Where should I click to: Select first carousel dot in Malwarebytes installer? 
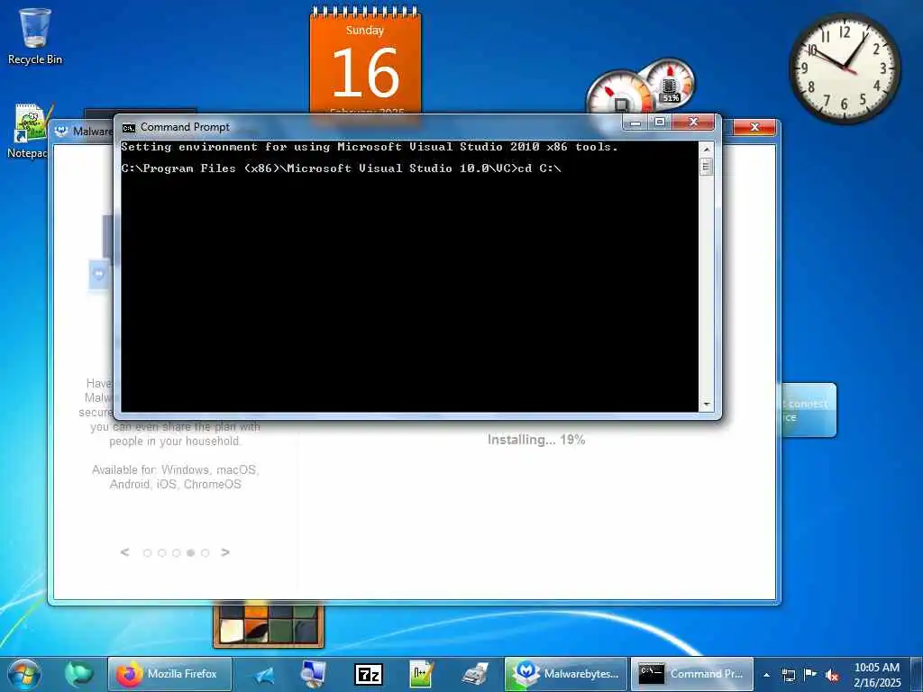(147, 552)
